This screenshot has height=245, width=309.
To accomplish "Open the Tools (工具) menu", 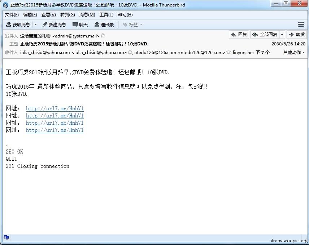I will coord(106,15).
